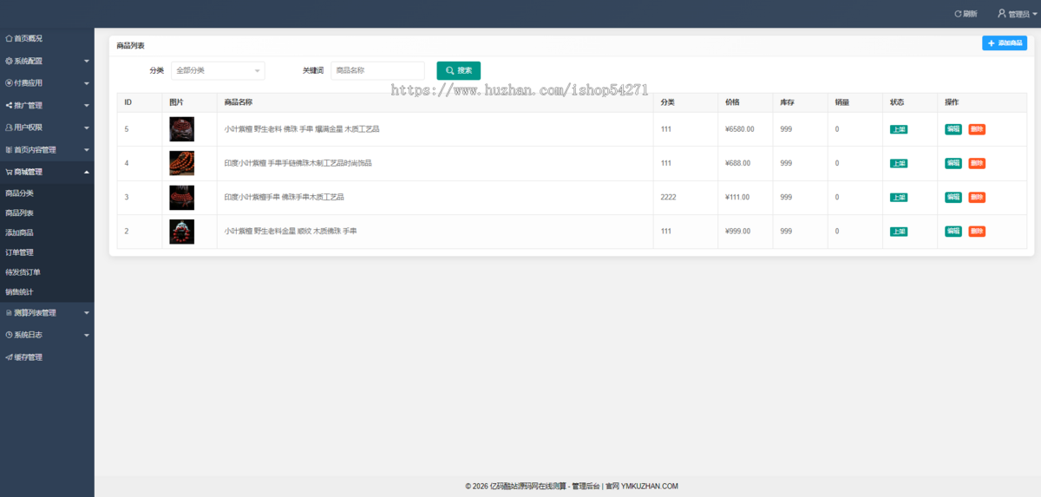The image size is (1041, 497).
Task: Delete product ID 4
Action: tap(977, 163)
